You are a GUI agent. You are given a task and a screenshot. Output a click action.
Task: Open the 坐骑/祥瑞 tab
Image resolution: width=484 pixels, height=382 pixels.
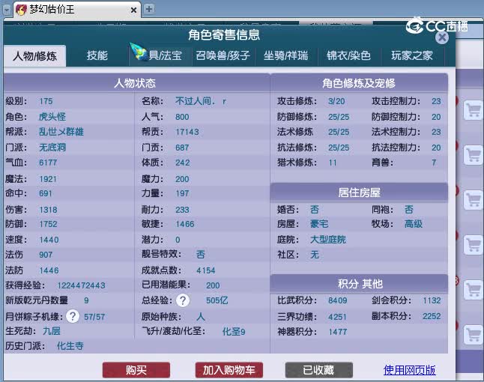(x=286, y=55)
